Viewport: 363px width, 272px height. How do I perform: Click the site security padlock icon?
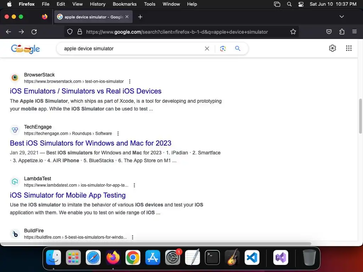pos(80,32)
